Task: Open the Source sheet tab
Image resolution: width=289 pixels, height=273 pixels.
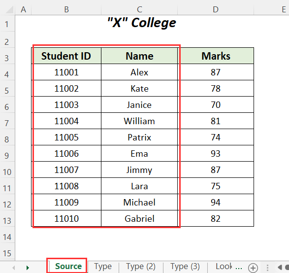Action: (68, 267)
